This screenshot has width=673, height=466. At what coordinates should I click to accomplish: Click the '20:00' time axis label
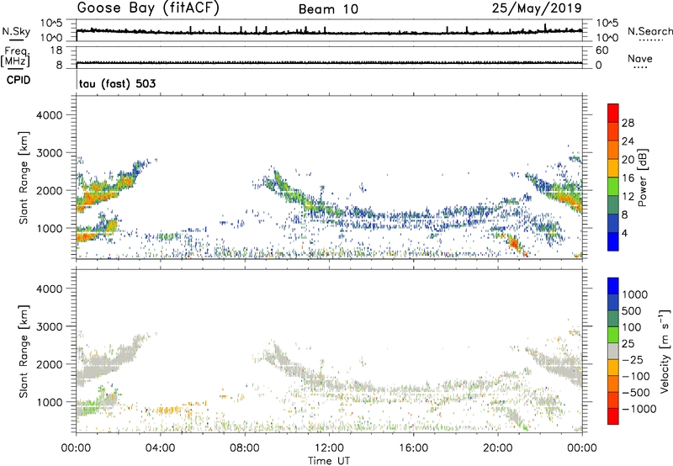click(x=497, y=448)
